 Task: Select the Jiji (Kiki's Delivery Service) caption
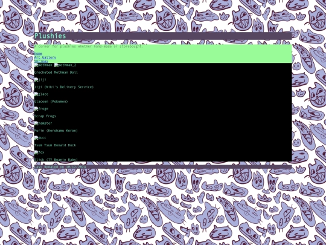coord(64,87)
